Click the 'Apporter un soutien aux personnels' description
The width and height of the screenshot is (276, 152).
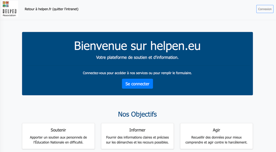pyautogui.click(x=58, y=140)
